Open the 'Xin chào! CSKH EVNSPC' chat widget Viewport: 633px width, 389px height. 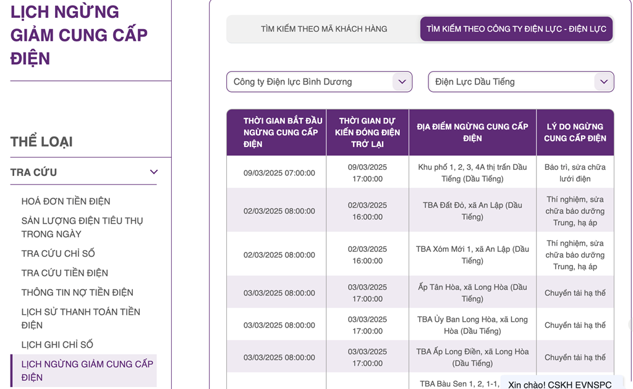point(559,384)
